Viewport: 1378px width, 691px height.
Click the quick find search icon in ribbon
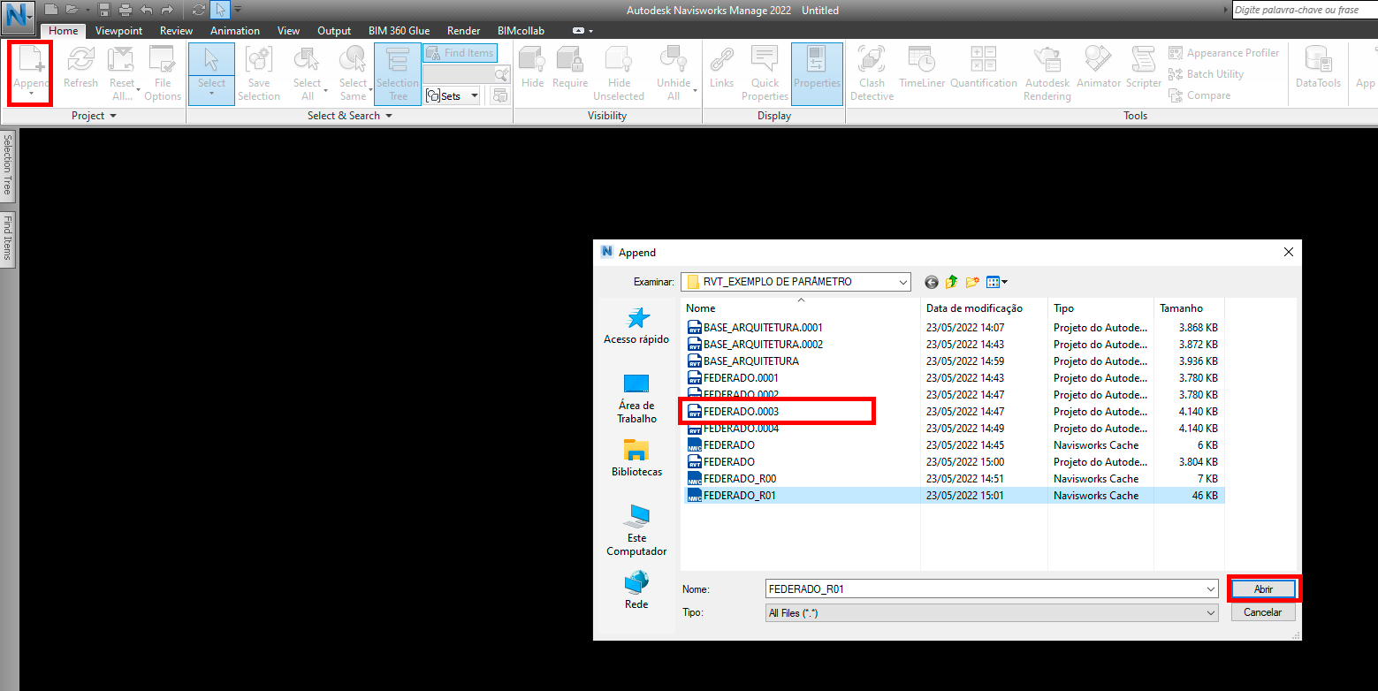pos(502,75)
